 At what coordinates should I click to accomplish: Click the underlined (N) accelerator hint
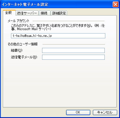pos(89,26)
